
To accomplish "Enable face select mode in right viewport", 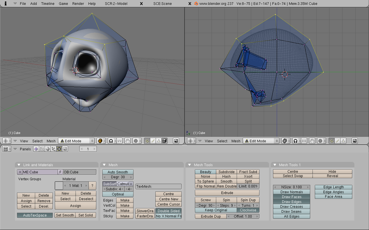I will (343, 141).
